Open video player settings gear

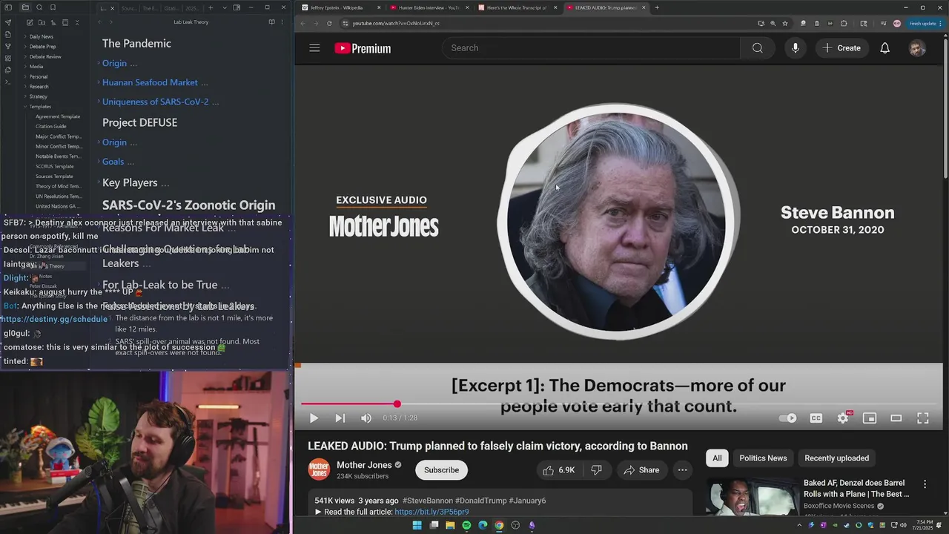(843, 418)
